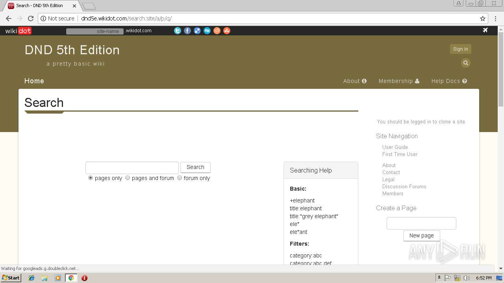This screenshot has height=283, width=504.
Task: Click scrollbar down arrow
Action: click(x=501, y=269)
